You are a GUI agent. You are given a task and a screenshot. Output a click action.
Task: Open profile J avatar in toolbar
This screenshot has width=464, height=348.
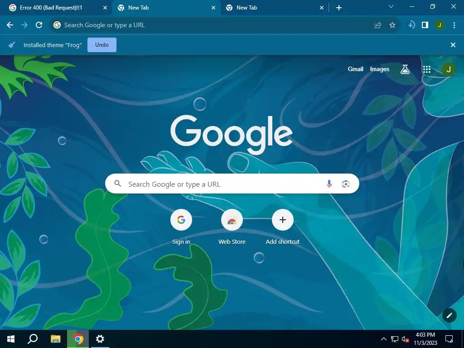coord(440,25)
